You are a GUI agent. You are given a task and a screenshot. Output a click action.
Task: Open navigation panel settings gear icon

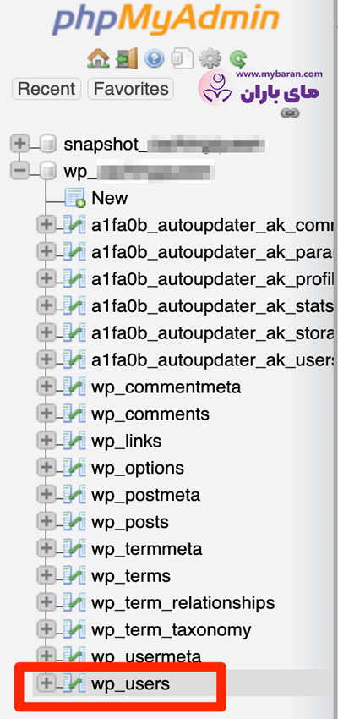coord(210,58)
